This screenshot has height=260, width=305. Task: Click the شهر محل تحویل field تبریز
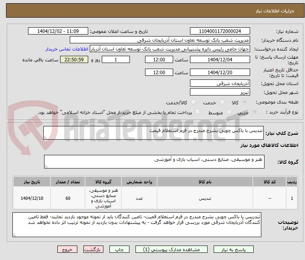point(220,92)
